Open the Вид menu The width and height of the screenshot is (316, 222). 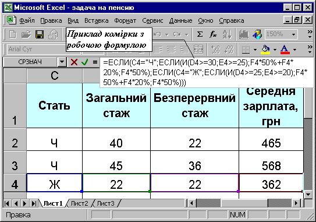(73, 20)
